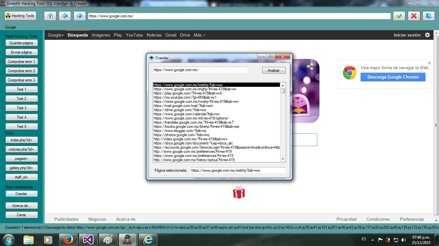Click Iniciar sesión
439x246 pixels.
pyautogui.click(x=407, y=35)
